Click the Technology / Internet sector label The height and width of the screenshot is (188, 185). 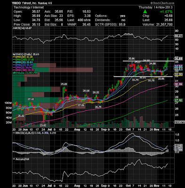(29, 7)
